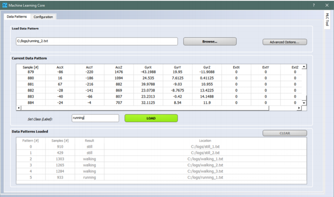Click GyrX value 32.1125
The image size is (334, 197).
point(148,103)
